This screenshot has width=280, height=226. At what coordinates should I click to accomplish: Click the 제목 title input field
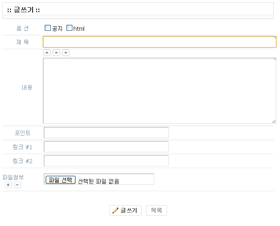click(159, 42)
